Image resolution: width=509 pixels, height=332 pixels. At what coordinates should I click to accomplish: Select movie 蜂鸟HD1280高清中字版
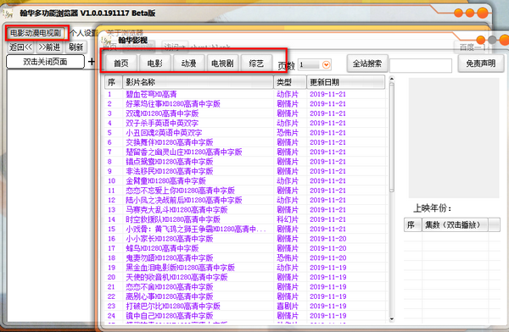[x=162, y=248]
